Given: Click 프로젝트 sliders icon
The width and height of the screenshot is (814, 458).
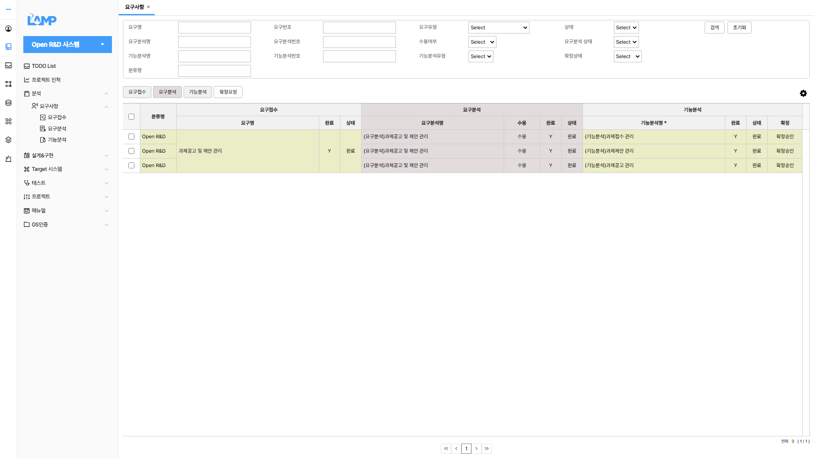Looking at the screenshot, I should (27, 197).
